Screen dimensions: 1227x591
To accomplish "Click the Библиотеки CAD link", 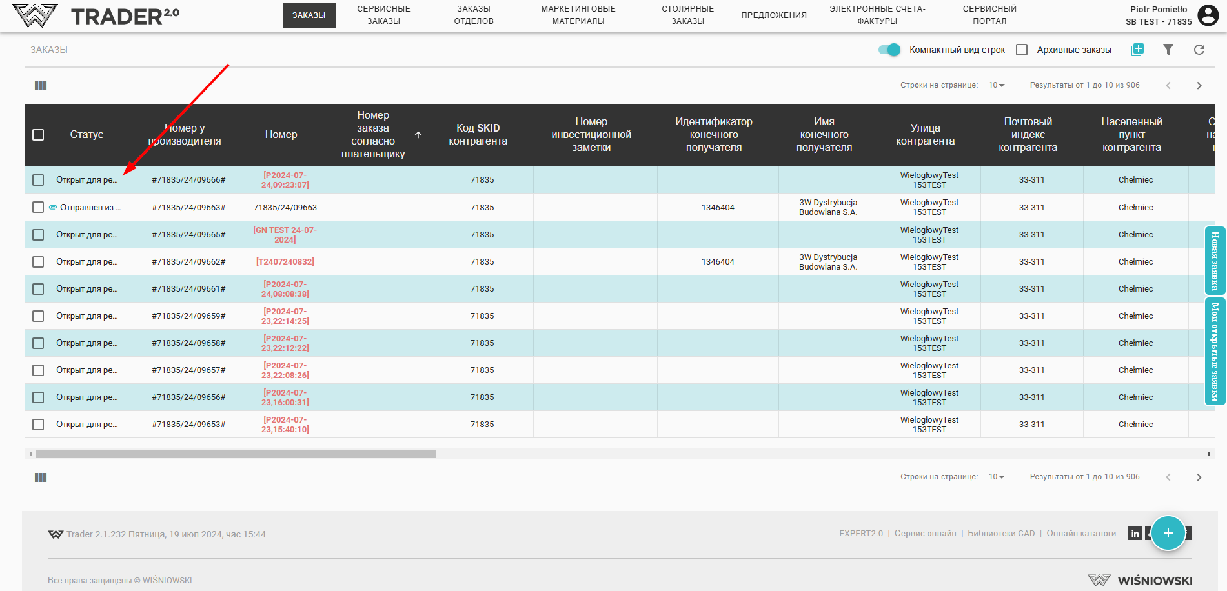I will point(1000,534).
